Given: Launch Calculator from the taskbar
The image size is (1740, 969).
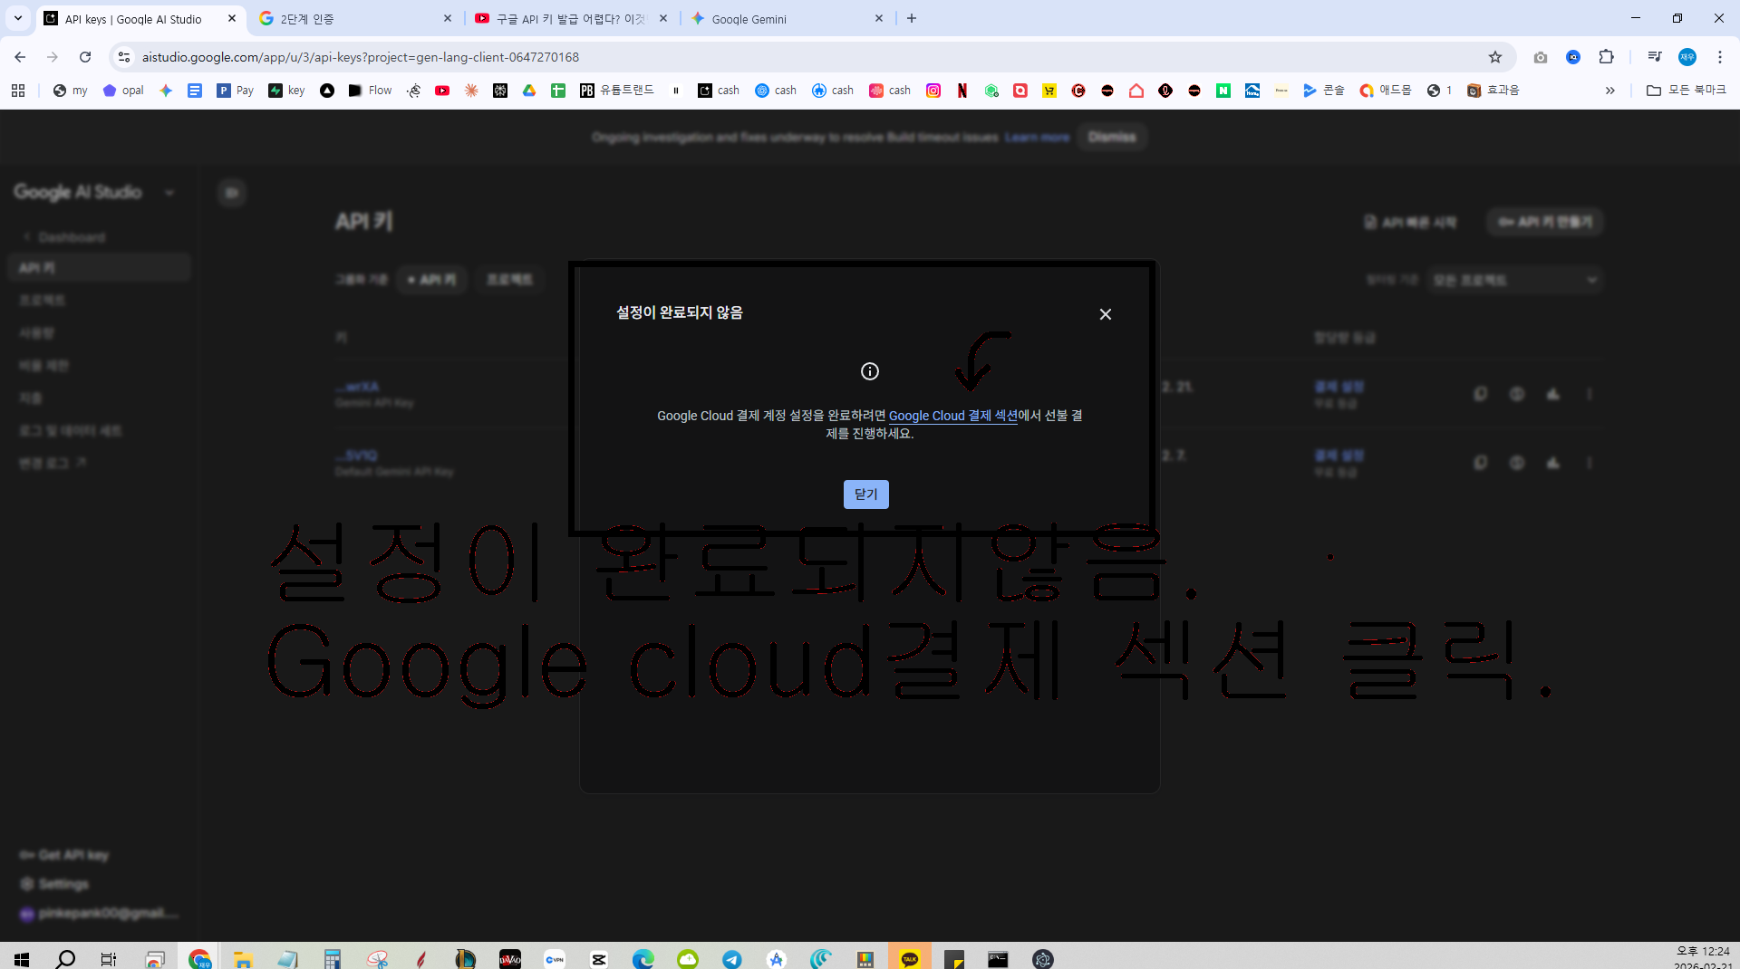Looking at the screenshot, I should pos(332,959).
